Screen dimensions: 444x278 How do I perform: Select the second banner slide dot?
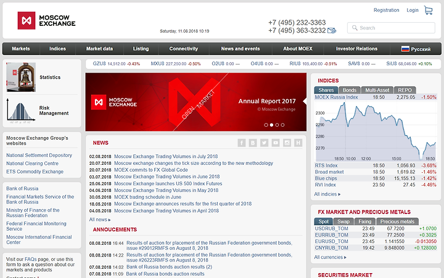[x=271, y=125]
